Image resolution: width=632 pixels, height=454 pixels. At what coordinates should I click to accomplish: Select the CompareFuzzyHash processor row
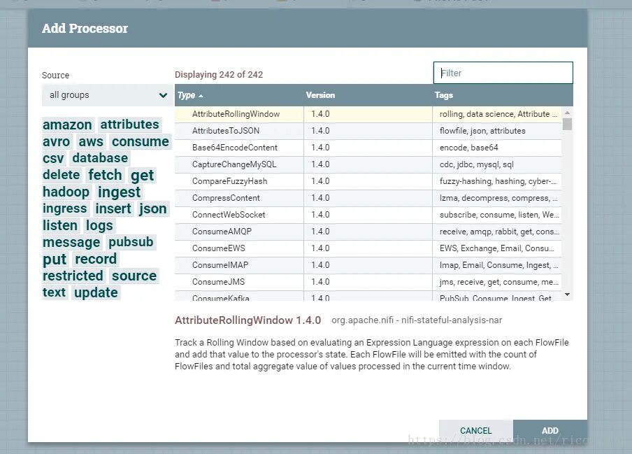click(x=368, y=181)
